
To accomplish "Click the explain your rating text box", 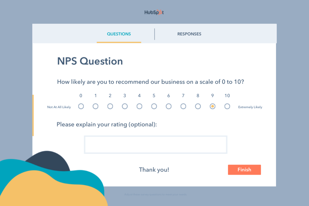I will point(156,145).
